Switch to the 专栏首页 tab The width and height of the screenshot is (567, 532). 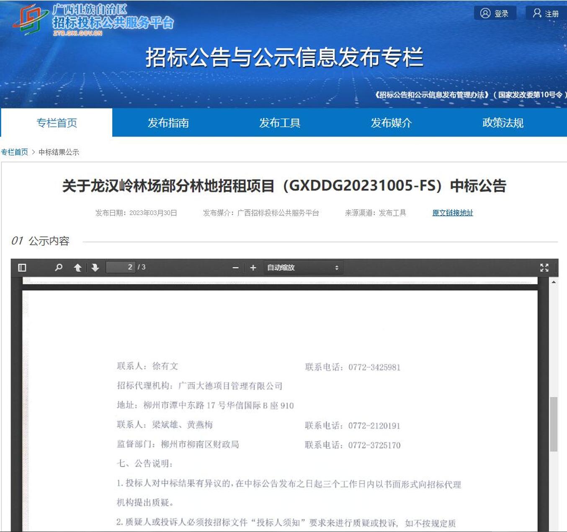pyautogui.click(x=57, y=123)
